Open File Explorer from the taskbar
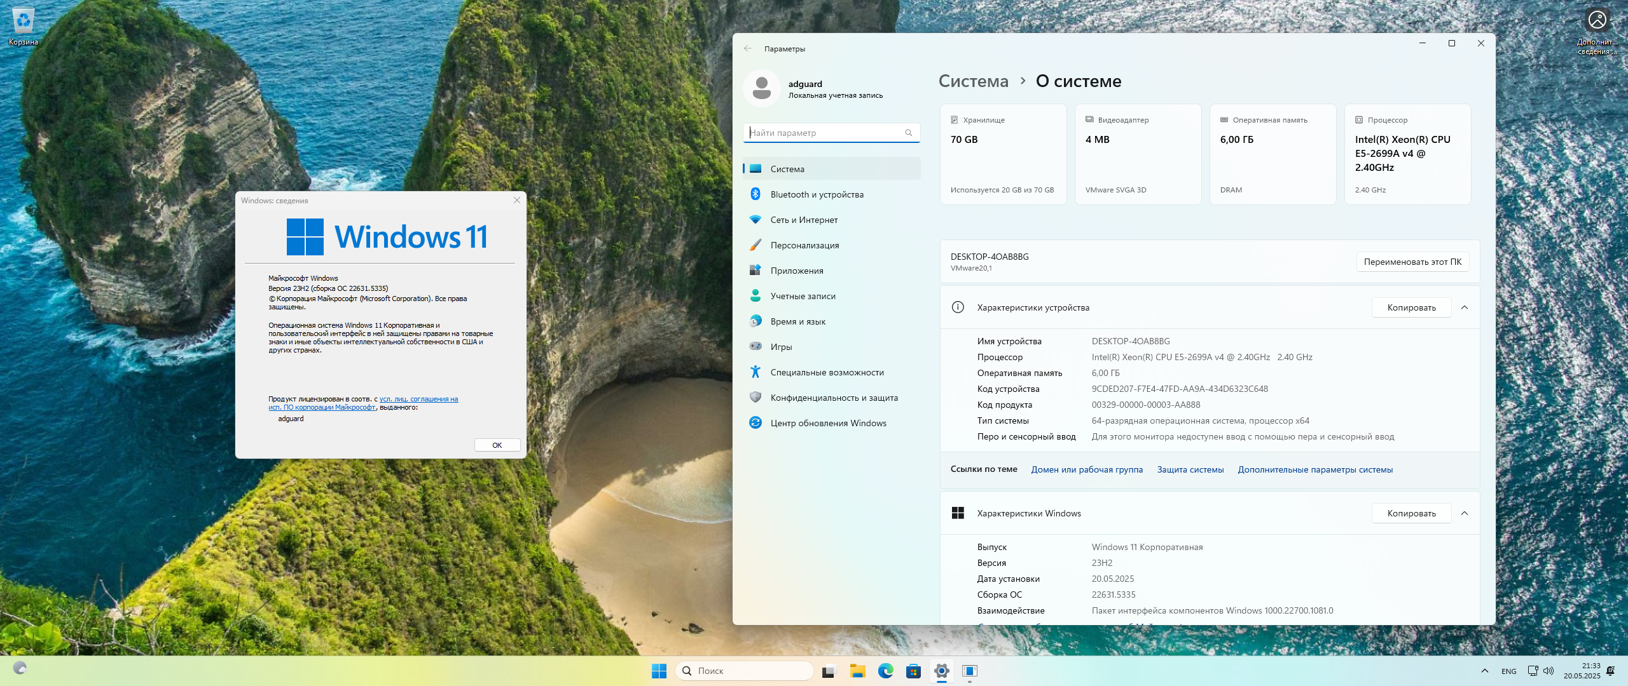The image size is (1628, 686). coord(857,671)
